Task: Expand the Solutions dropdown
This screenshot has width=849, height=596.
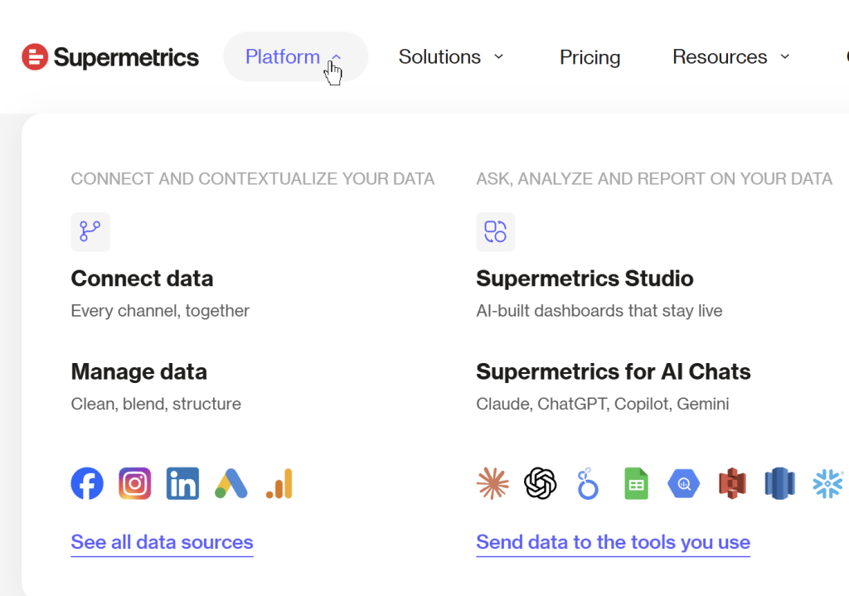Action: (x=451, y=57)
